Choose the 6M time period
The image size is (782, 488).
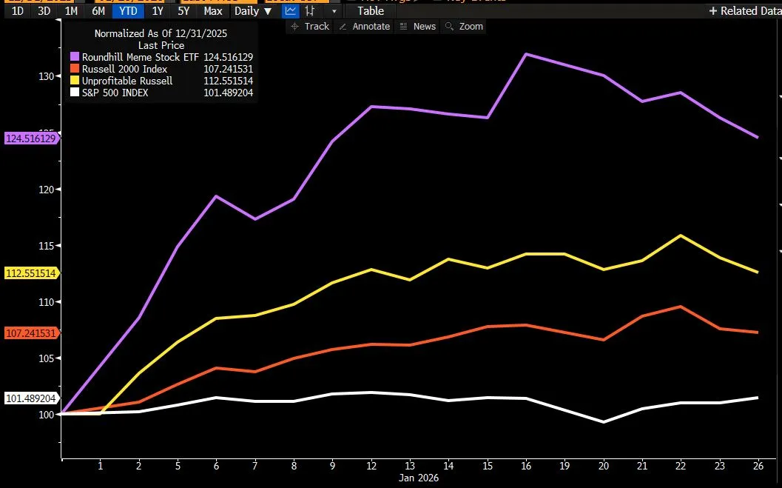click(98, 11)
